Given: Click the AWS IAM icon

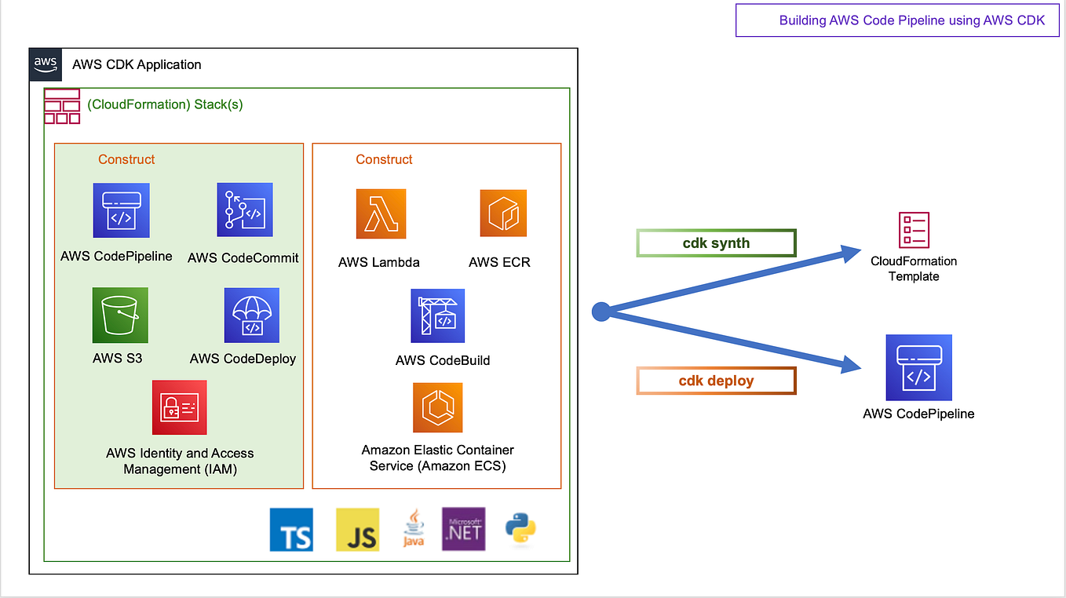Looking at the screenshot, I should tap(179, 407).
